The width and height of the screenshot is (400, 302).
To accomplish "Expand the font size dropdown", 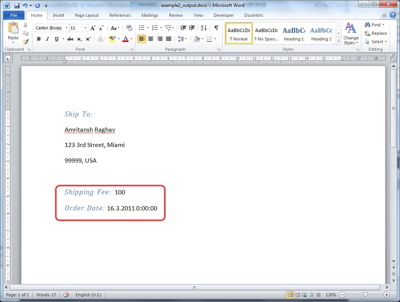I will 86,28.
